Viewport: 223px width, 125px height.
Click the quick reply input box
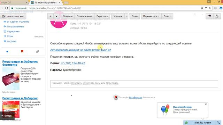tap(134, 84)
